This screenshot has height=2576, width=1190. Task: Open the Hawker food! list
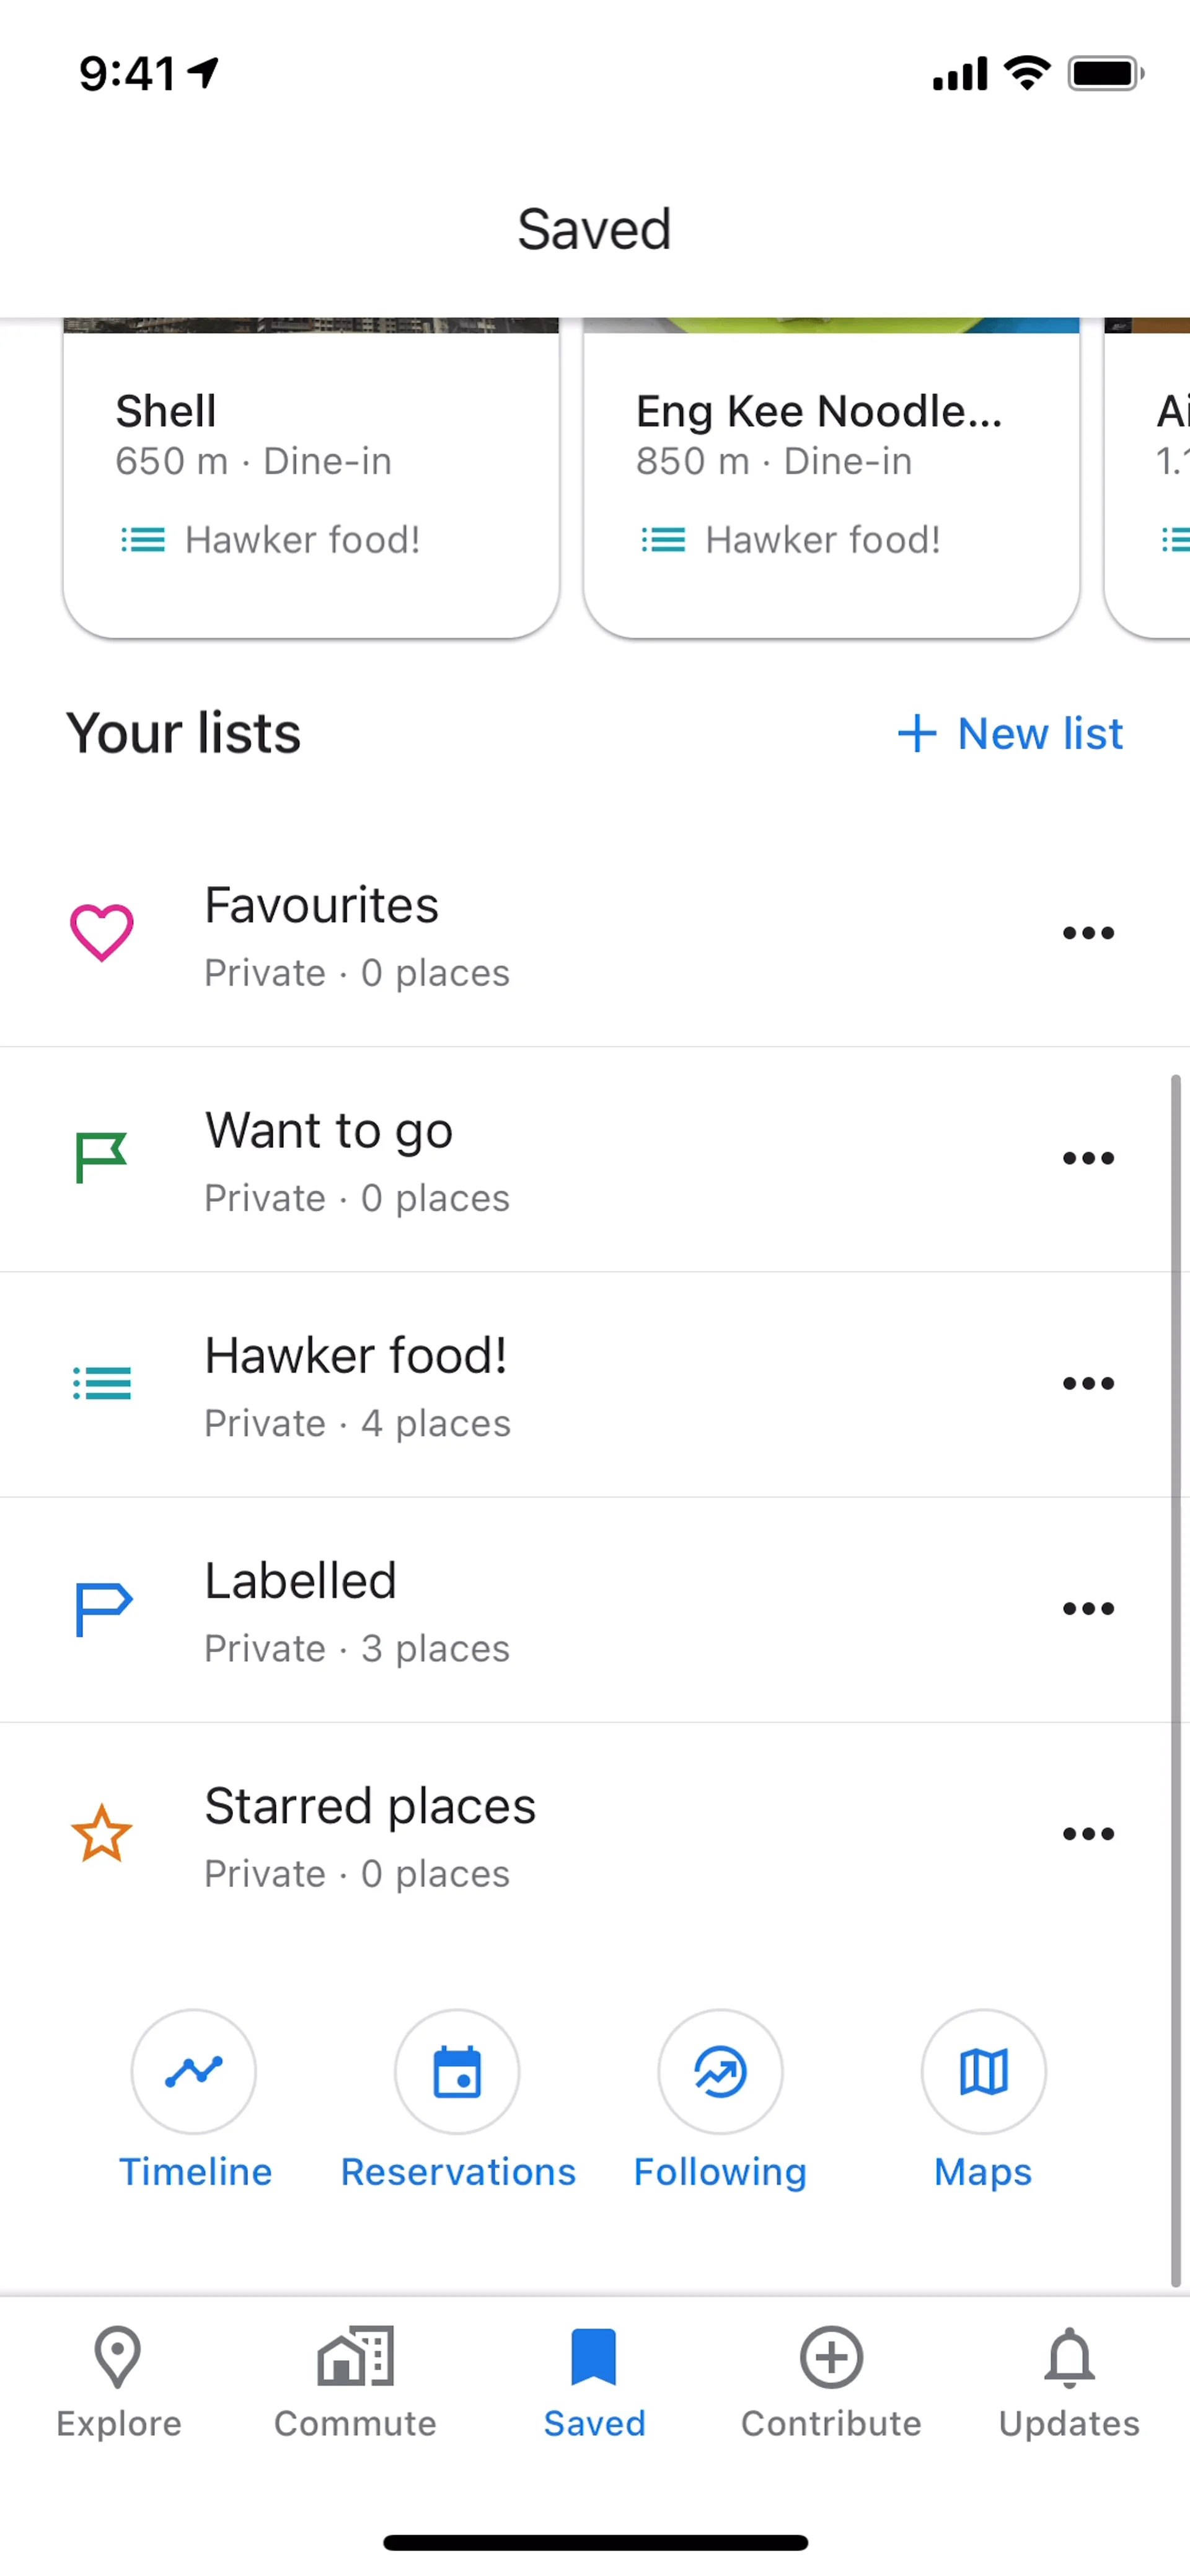click(x=356, y=1383)
